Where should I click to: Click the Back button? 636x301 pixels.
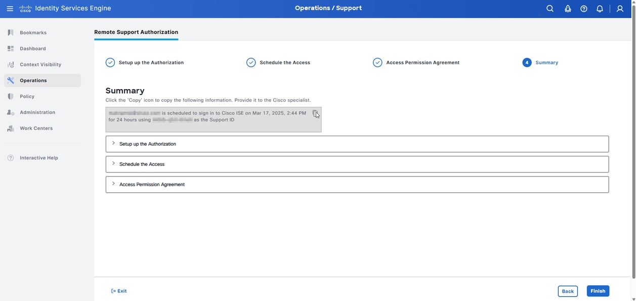568,291
